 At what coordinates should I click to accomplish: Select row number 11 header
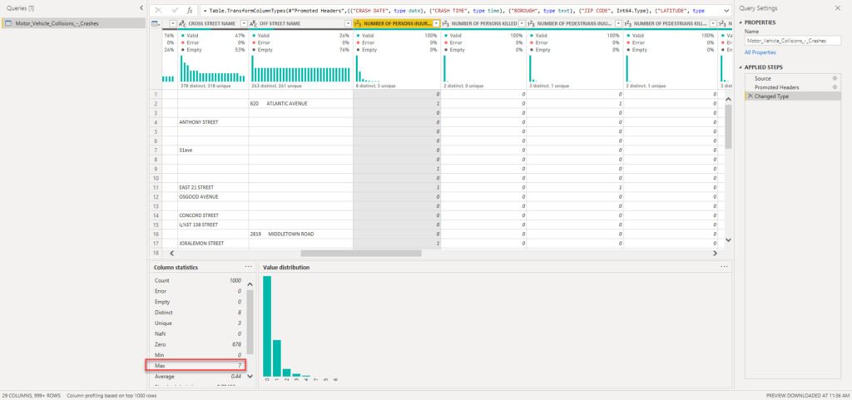coord(156,187)
